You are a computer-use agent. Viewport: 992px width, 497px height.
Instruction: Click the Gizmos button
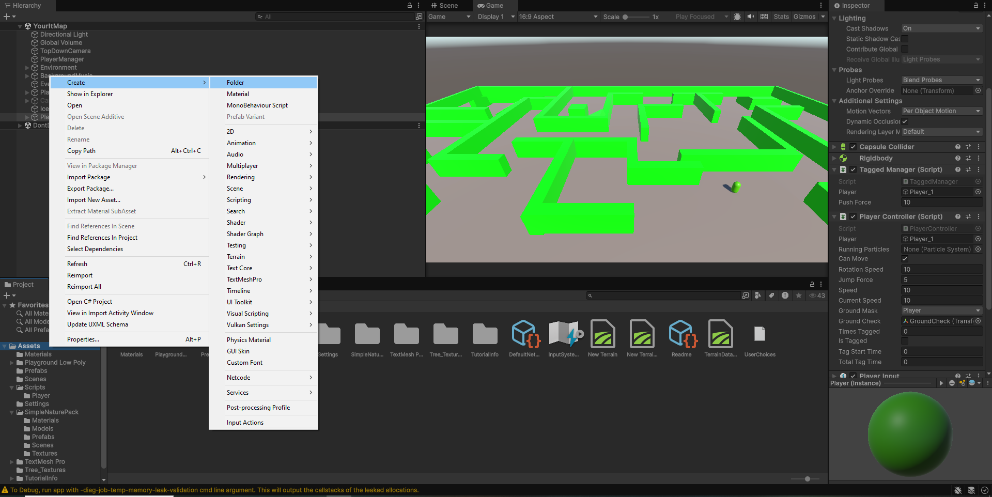[804, 17]
